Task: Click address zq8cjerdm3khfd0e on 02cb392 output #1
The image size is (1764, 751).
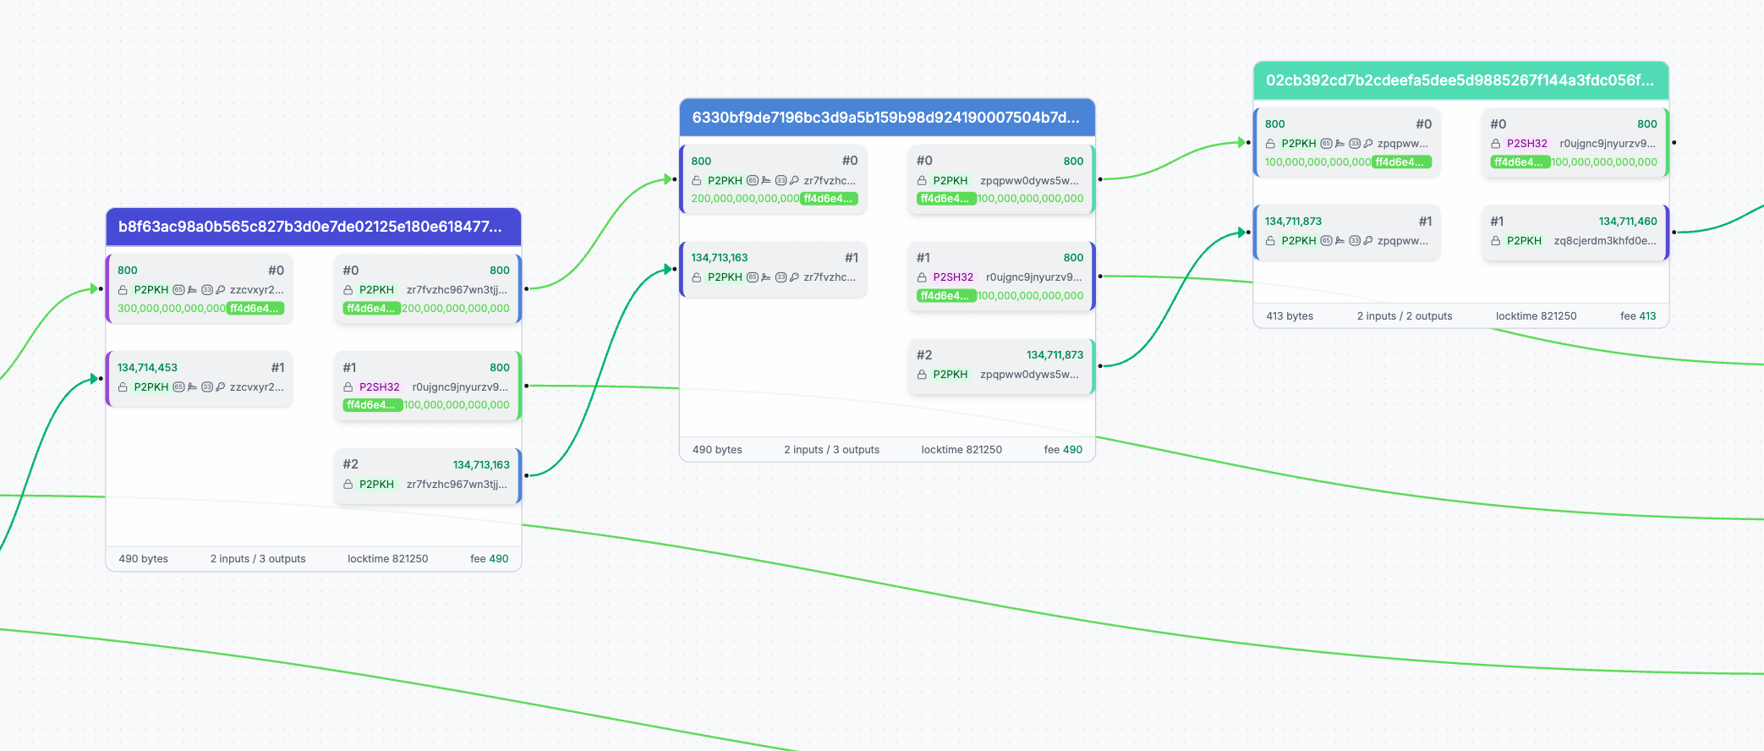Action: pyautogui.click(x=1605, y=241)
